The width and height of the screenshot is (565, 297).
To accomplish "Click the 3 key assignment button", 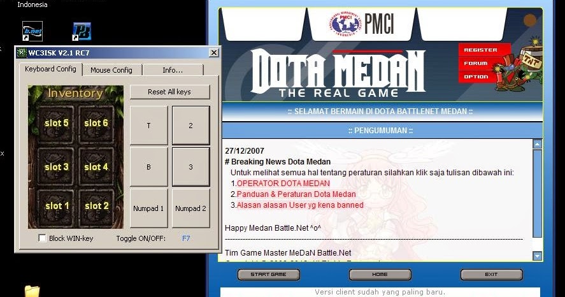I will (x=190, y=167).
